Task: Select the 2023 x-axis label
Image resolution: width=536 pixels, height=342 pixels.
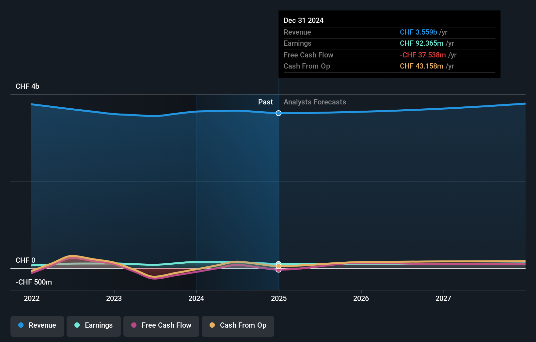Action: click(x=114, y=298)
